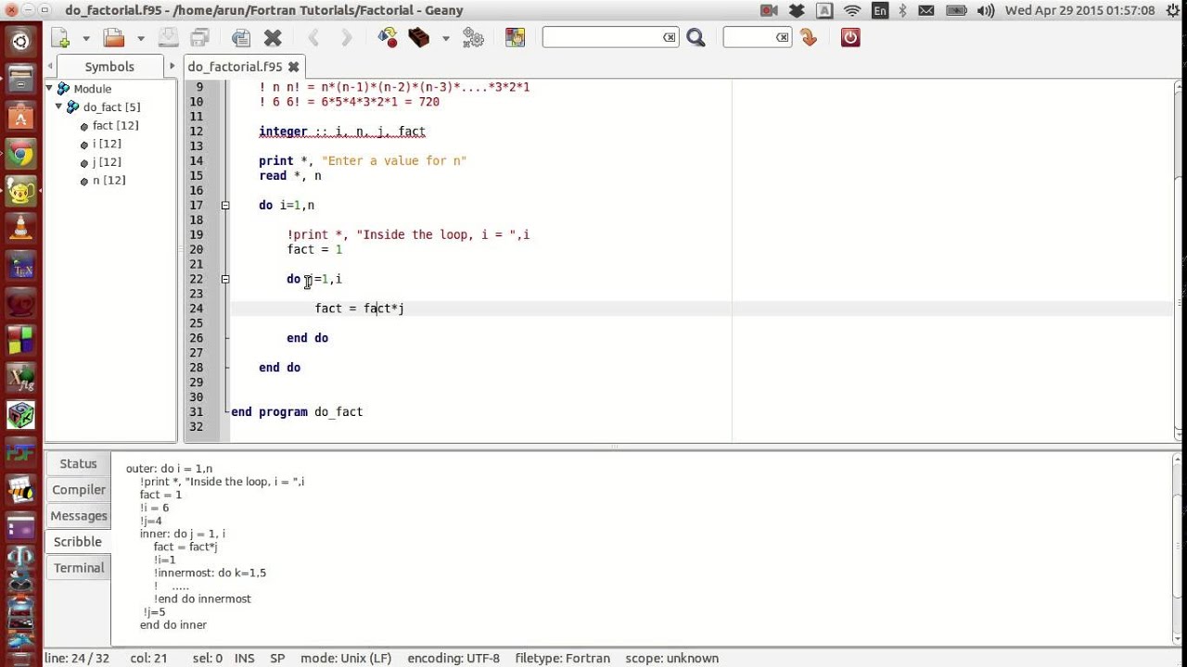Click 'filetype: Fortran' in the status bar
1187x667 pixels.
click(563, 659)
